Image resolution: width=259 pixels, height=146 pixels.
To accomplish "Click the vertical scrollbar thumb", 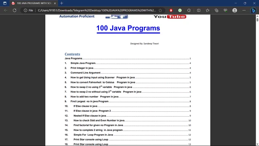I will point(257,20).
